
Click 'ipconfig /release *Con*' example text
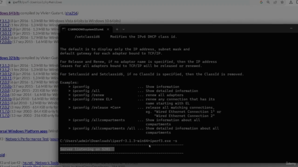[x=96, y=108]
